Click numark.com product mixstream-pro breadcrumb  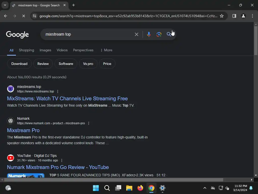[x=51, y=123]
